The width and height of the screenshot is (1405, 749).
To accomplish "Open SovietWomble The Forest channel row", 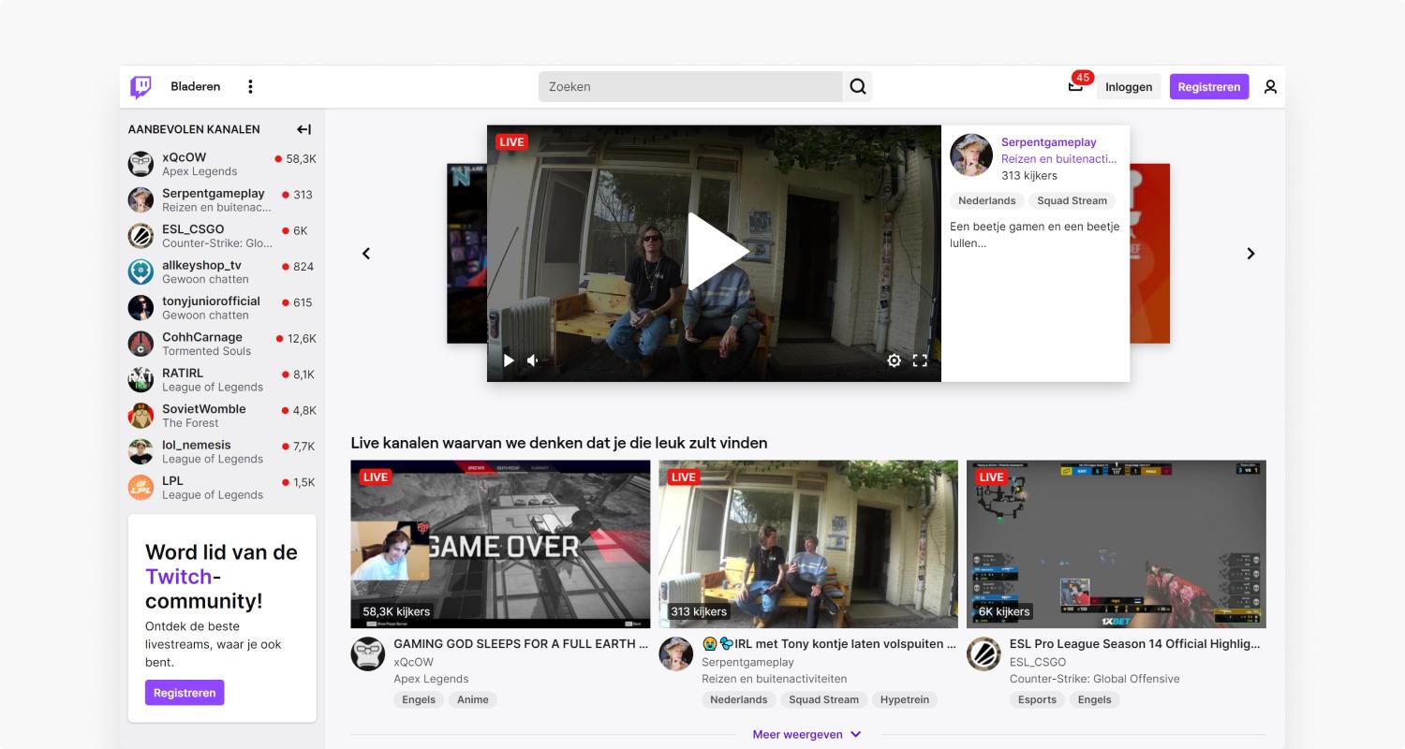I will click(x=222, y=416).
